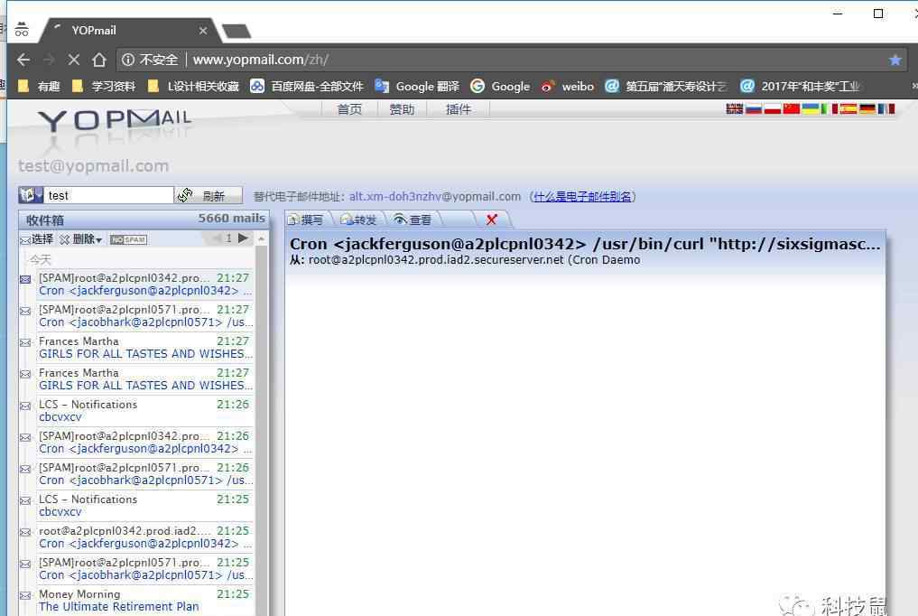The image size is (918, 616).
Task: Click the address bar URL www.yopmail.com/zh/
Action: point(261,60)
